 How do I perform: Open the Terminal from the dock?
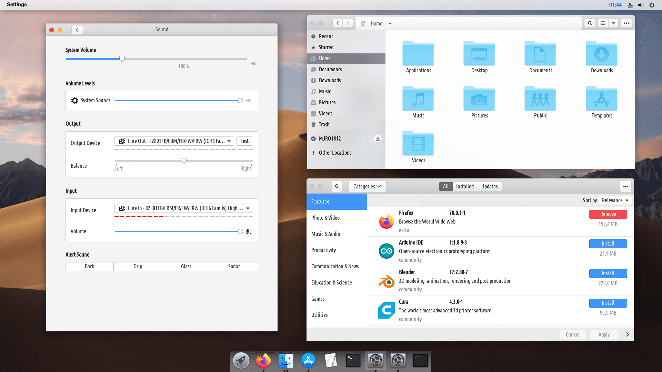[x=353, y=360]
